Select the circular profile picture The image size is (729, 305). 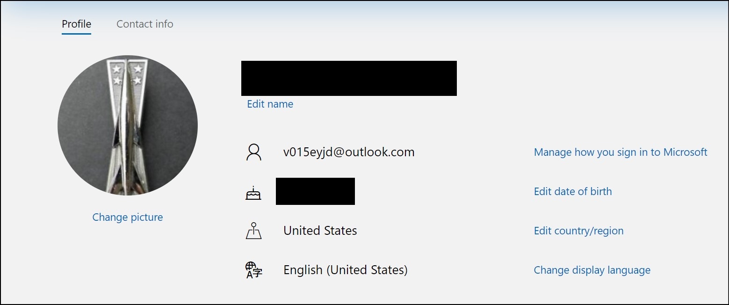pos(128,125)
